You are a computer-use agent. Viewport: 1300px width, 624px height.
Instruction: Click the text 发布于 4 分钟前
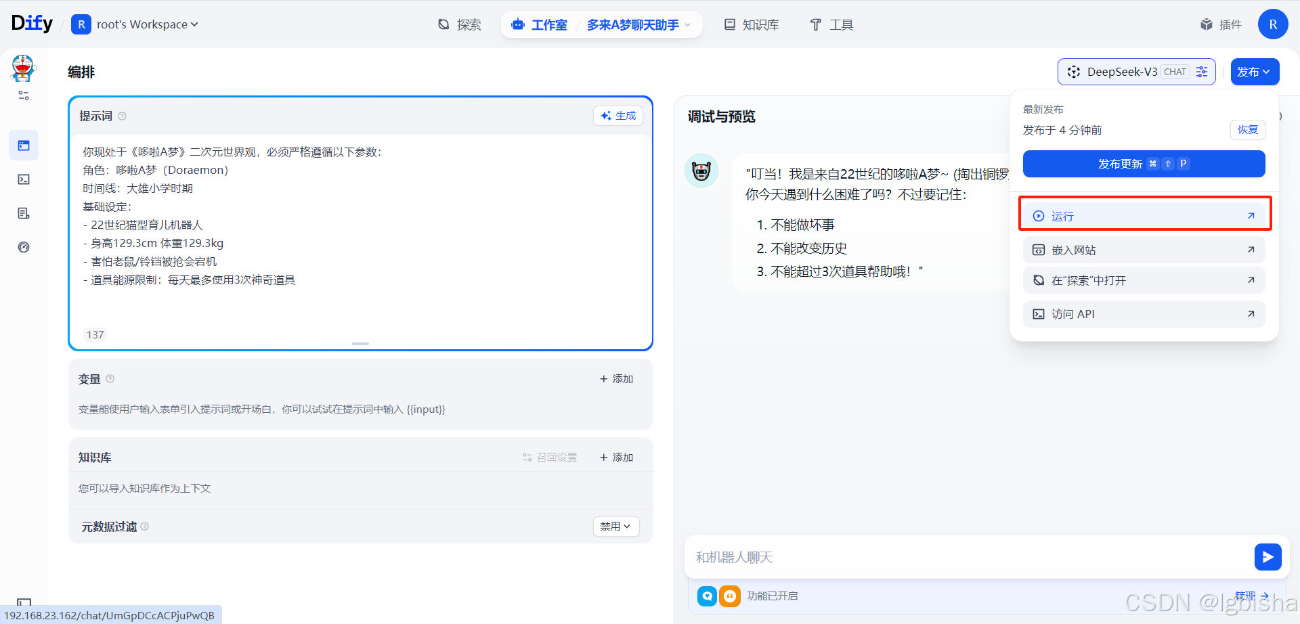pyautogui.click(x=1062, y=130)
